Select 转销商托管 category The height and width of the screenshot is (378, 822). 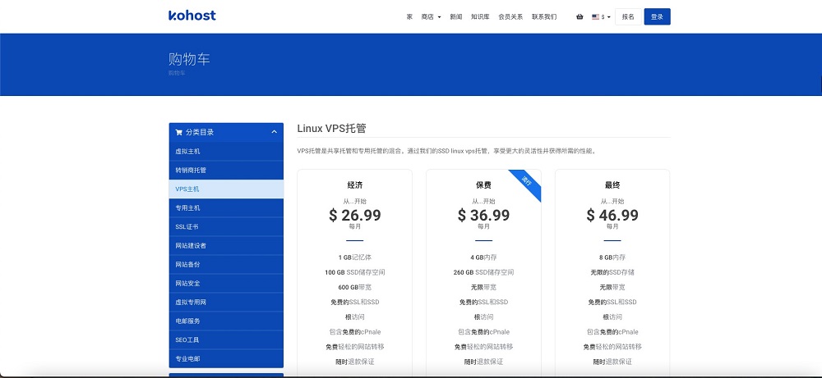tap(226, 171)
